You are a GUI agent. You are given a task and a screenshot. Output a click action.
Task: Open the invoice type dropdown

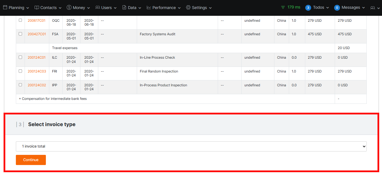pyautogui.click(x=191, y=146)
